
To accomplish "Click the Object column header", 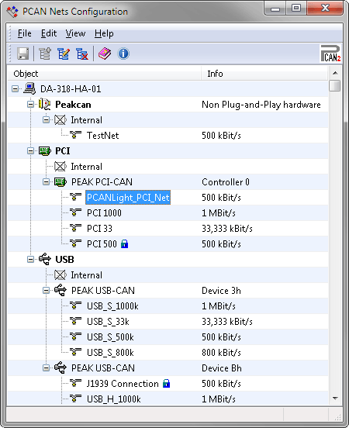I will pyautogui.click(x=105, y=74).
